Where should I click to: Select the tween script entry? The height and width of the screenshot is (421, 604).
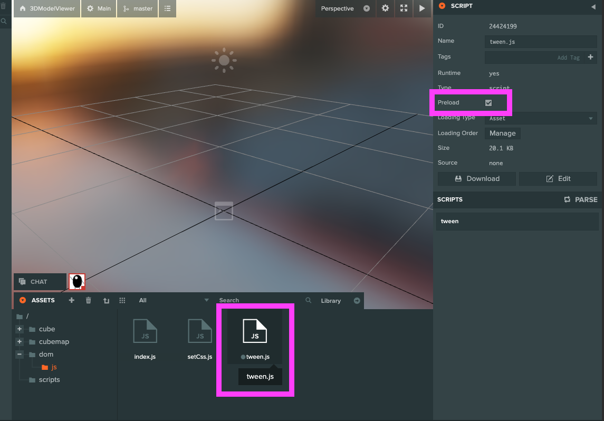(517, 221)
